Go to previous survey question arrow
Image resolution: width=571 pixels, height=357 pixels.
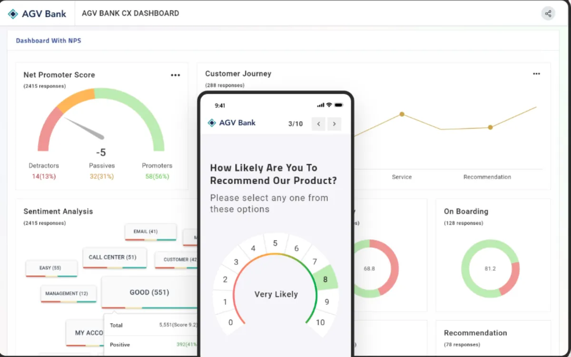click(318, 124)
